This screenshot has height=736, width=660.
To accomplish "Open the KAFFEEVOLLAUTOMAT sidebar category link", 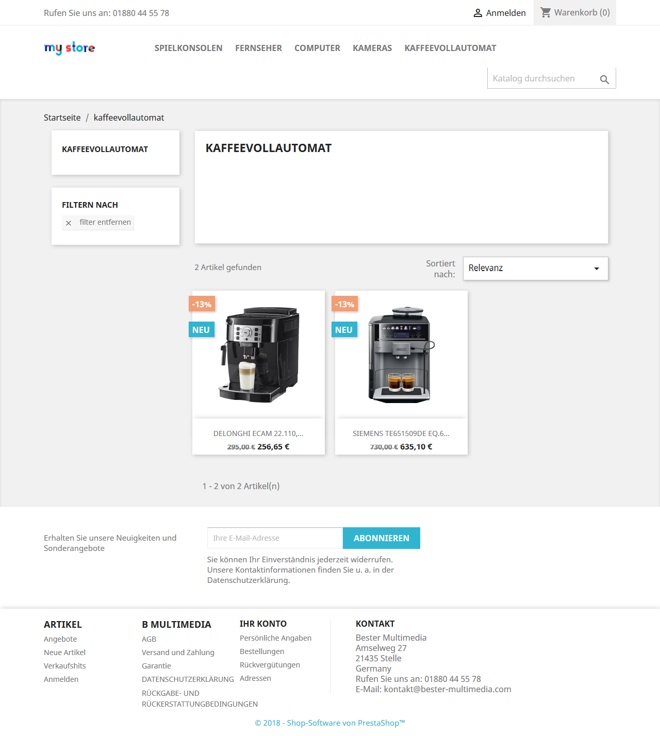I will 105,149.
